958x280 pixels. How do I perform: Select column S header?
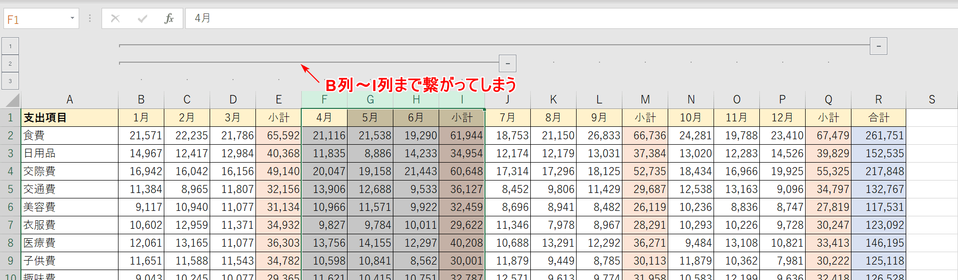point(932,99)
